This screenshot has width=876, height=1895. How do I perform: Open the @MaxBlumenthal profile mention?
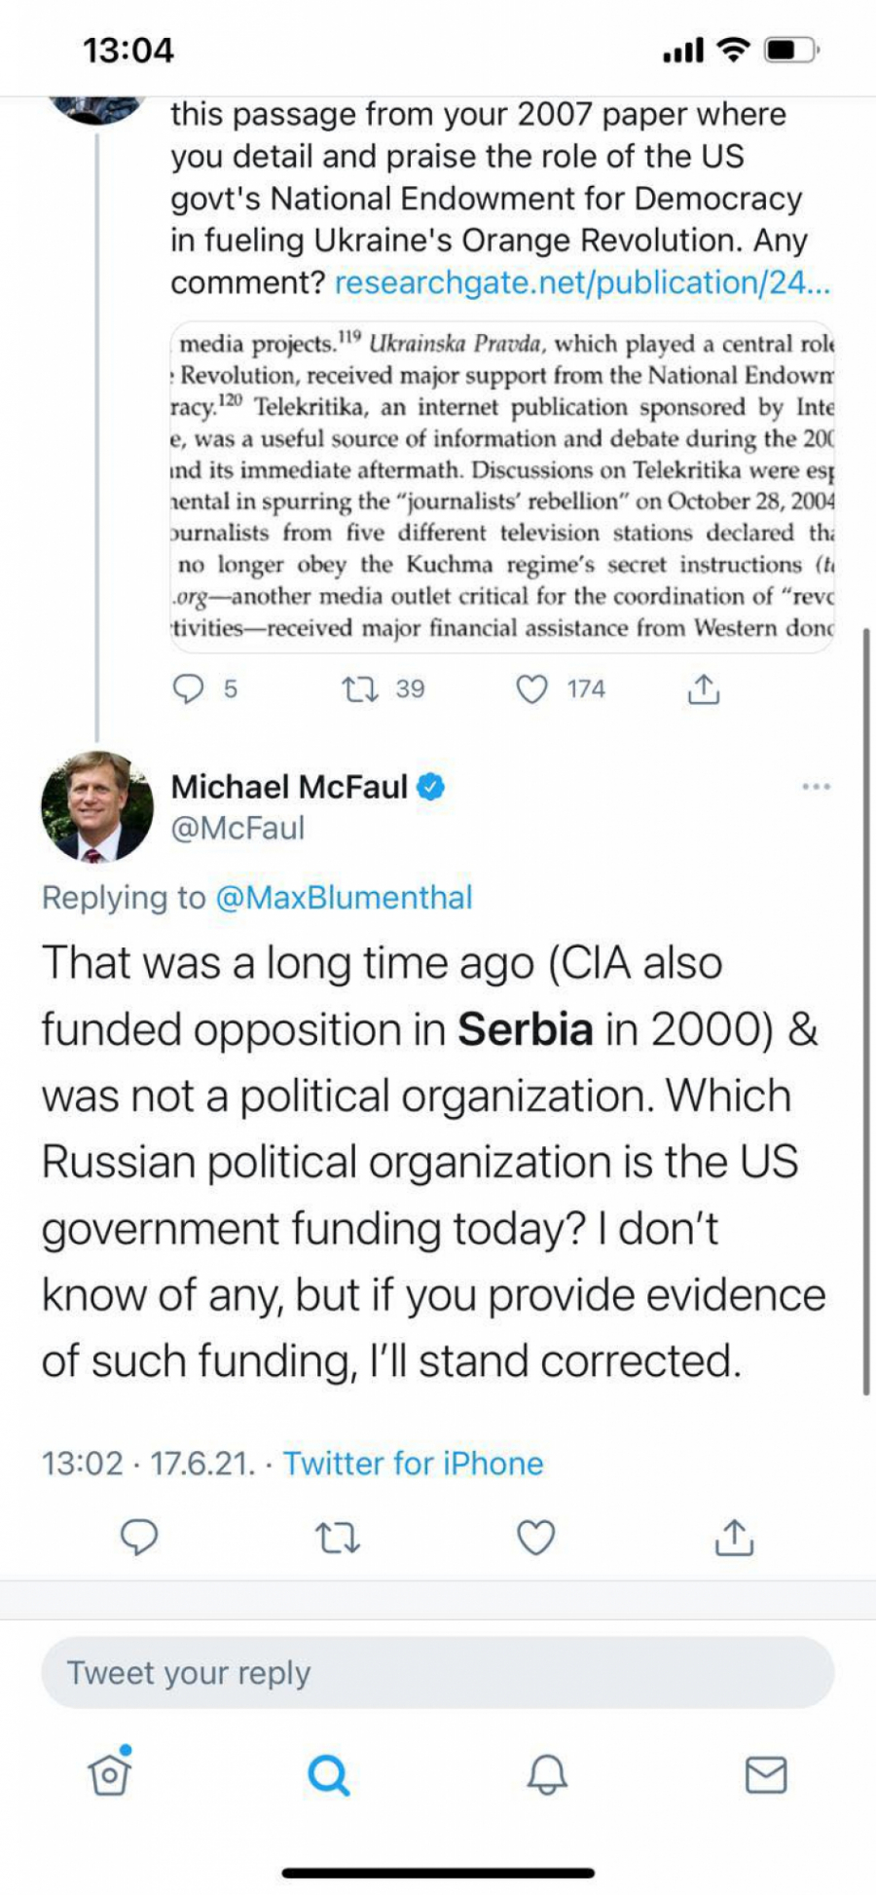click(x=344, y=897)
